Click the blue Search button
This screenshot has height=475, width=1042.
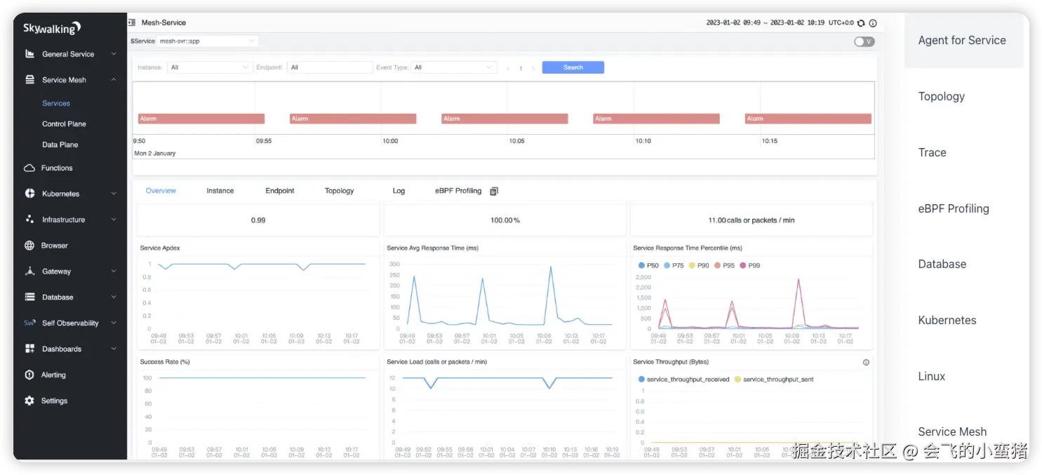coord(573,67)
